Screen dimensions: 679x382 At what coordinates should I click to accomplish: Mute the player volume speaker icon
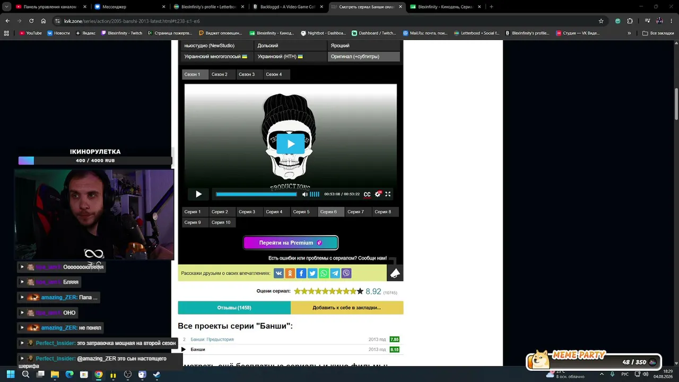[305, 194]
